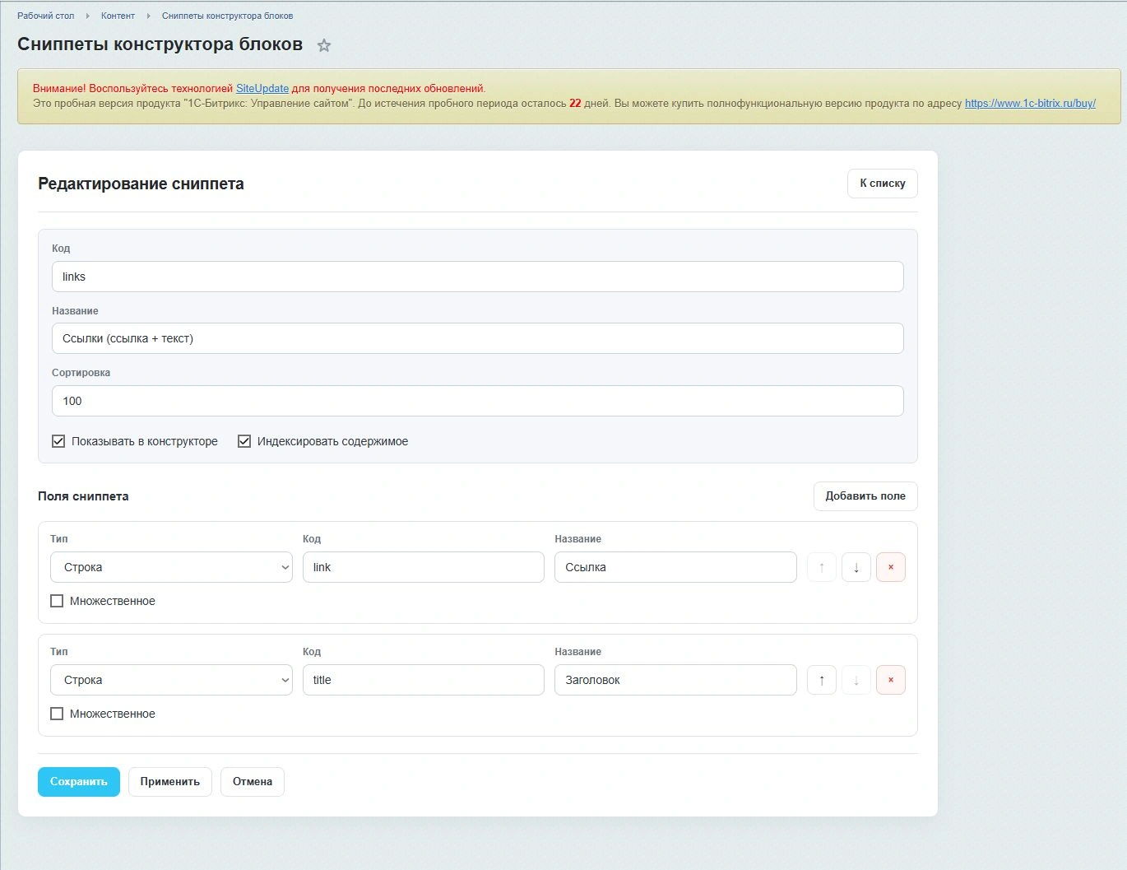Move the title field down
Image resolution: width=1127 pixels, height=870 pixels.
[x=856, y=680]
